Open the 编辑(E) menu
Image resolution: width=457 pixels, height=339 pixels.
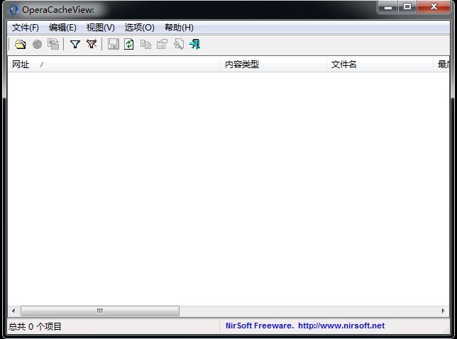[62, 28]
